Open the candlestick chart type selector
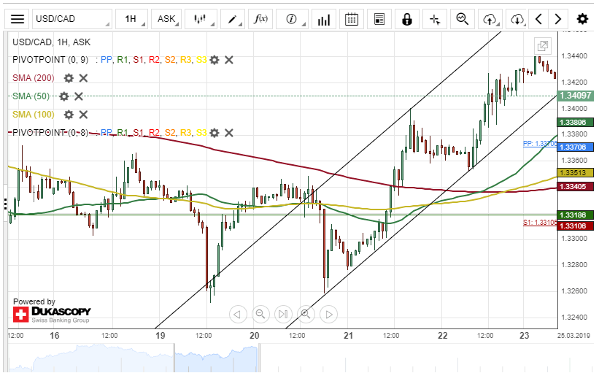Image resolution: width=599 pixels, height=373 pixels. 201,19
